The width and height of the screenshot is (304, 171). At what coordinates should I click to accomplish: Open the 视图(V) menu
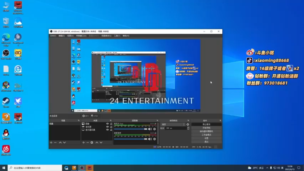(70, 36)
